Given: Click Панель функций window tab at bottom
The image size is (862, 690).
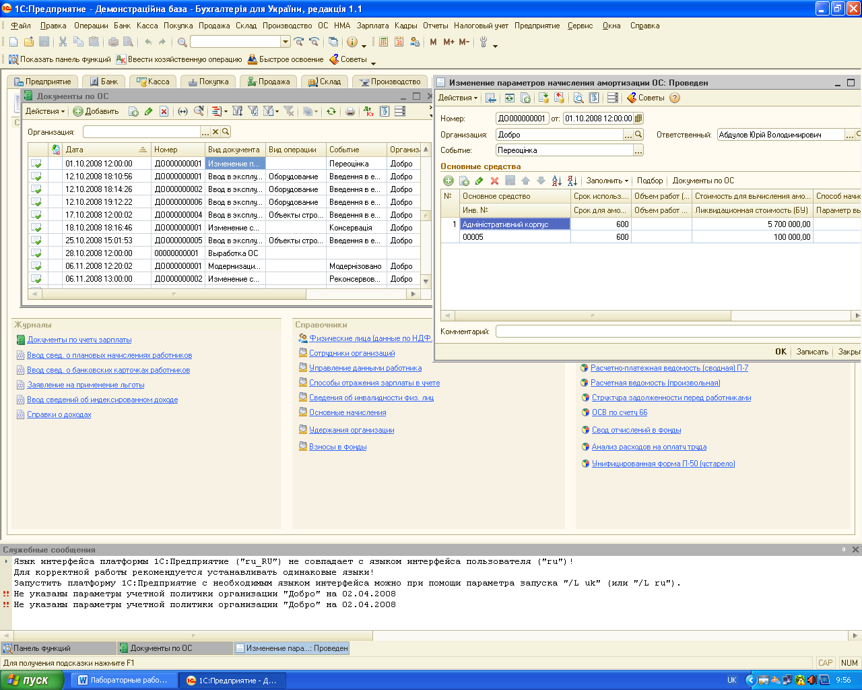Looking at the screenshot, I should [x=58, y=648].
